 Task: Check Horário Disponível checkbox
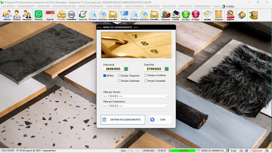click(120, 75)
